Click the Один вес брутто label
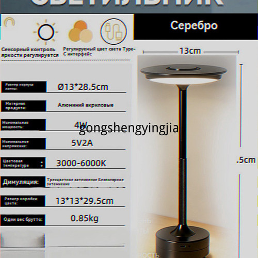The height and width of the screenshot is (258, 258). pyautogui.click(x=23, y=220)
